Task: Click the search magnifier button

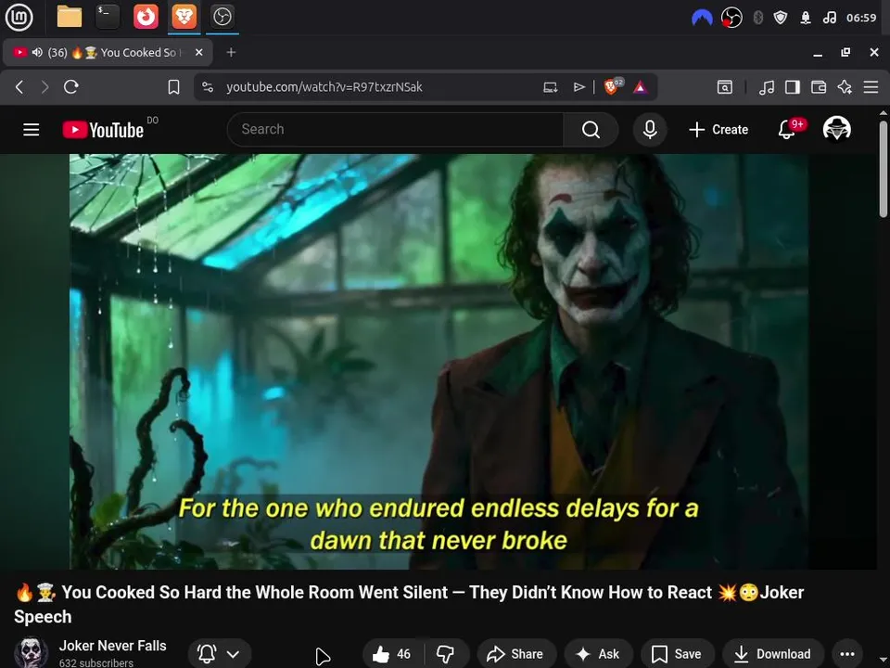Action: point(591,130)
